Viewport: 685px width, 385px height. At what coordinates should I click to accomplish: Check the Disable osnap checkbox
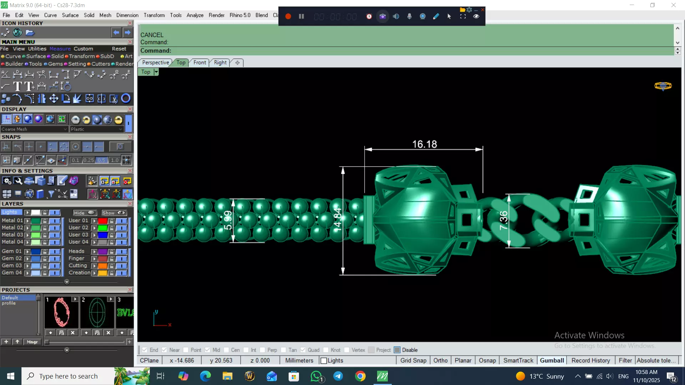(x=397, y=350)
